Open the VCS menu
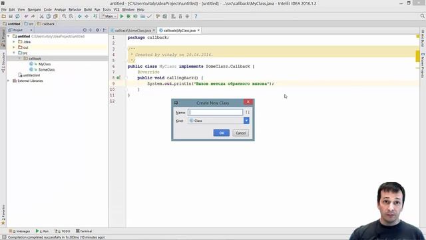Image resolution: width=426 pixels, height=240 pixels. [116, 9]
